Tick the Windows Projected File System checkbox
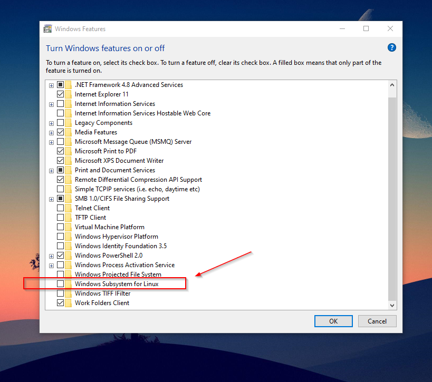432x382 pixels. coord(60,275)
